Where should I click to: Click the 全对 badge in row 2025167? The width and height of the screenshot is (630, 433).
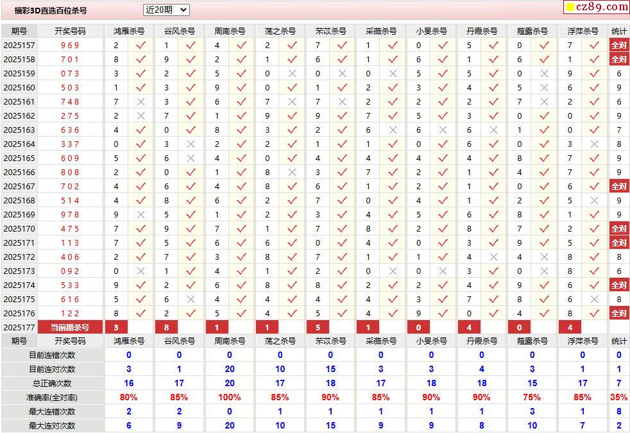(618, 187)
